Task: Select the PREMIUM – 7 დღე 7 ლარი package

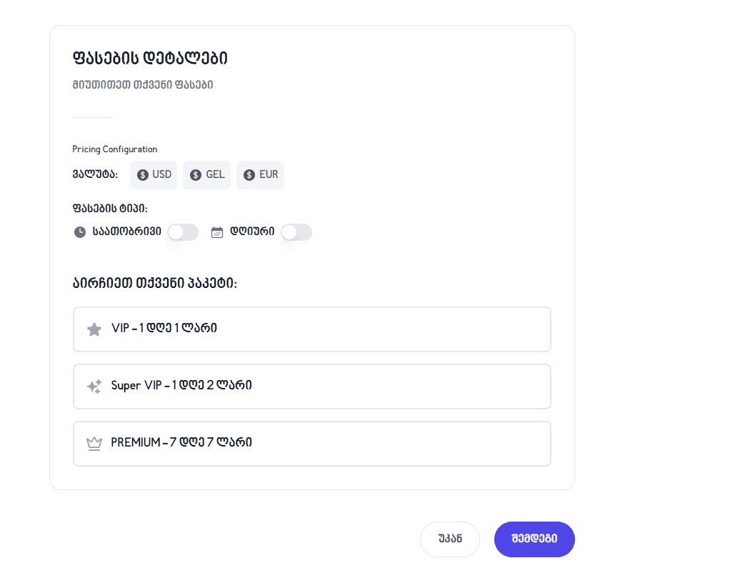Action: pos(311,443)
